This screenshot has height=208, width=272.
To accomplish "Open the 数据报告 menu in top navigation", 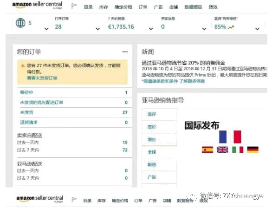I will pos(193,7).
